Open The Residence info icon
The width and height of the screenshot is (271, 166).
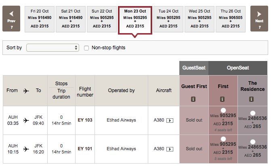tap(252, 99)
